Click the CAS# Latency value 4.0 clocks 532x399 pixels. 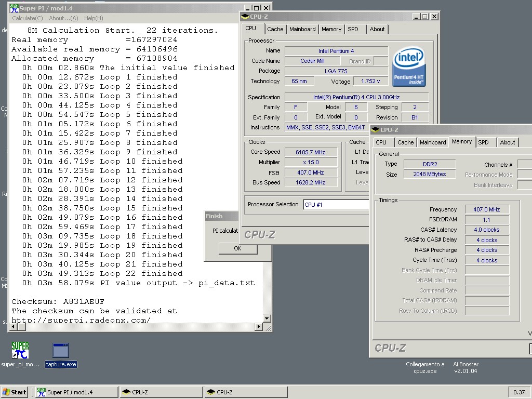(487, 230)
